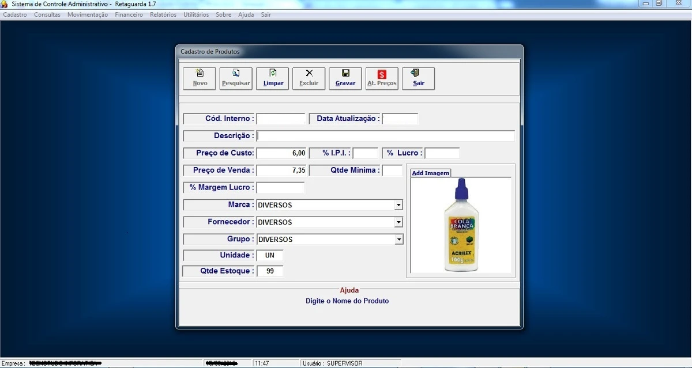The height and width of the screenshot is (368, 692).
Task: Expand the Grupo combo box
Action: tap(398, 240)
